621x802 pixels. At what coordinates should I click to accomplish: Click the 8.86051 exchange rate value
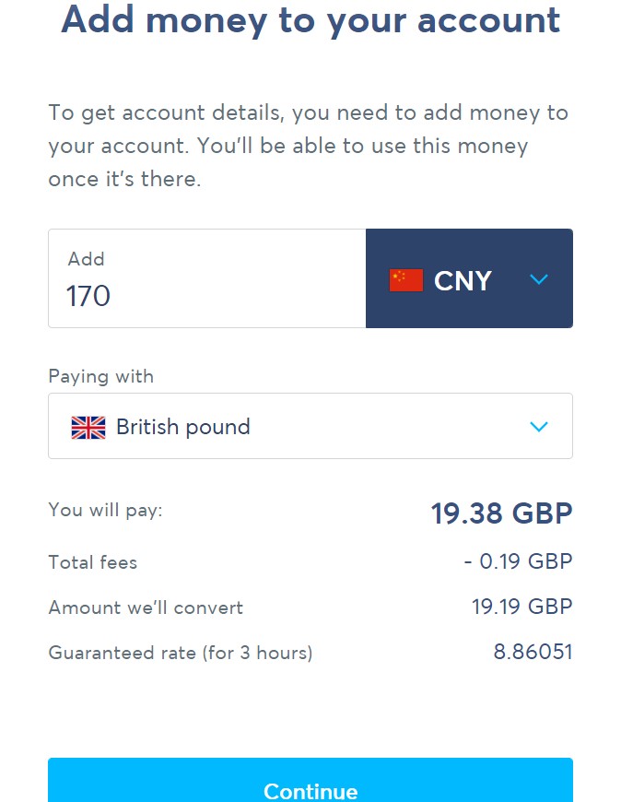[533, 653]
